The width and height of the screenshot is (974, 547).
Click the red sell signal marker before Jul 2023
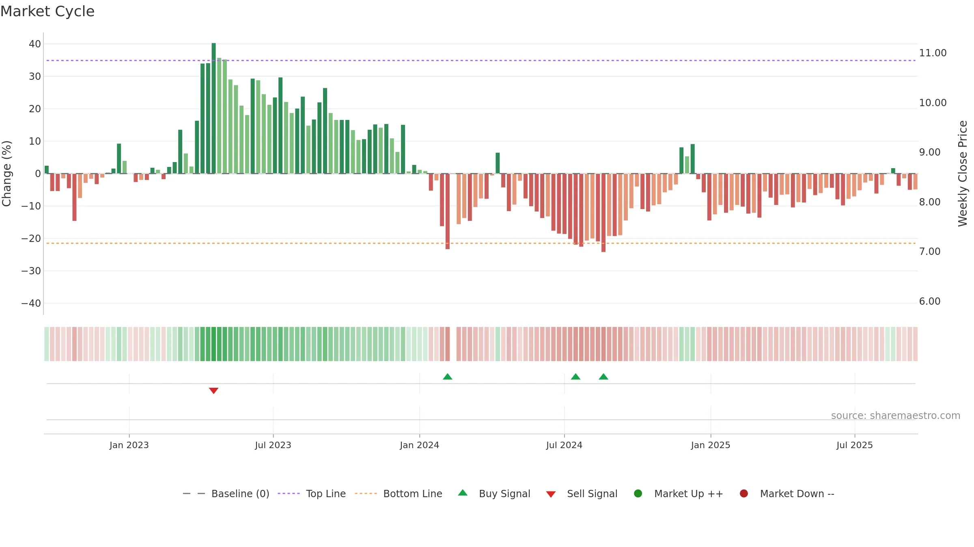214,391
